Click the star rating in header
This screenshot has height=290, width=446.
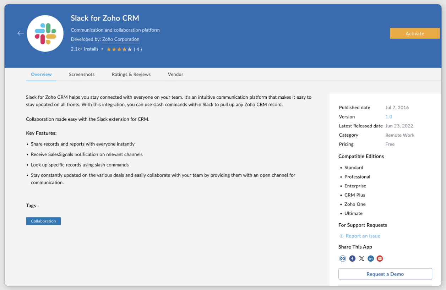(x=119, y=49)
